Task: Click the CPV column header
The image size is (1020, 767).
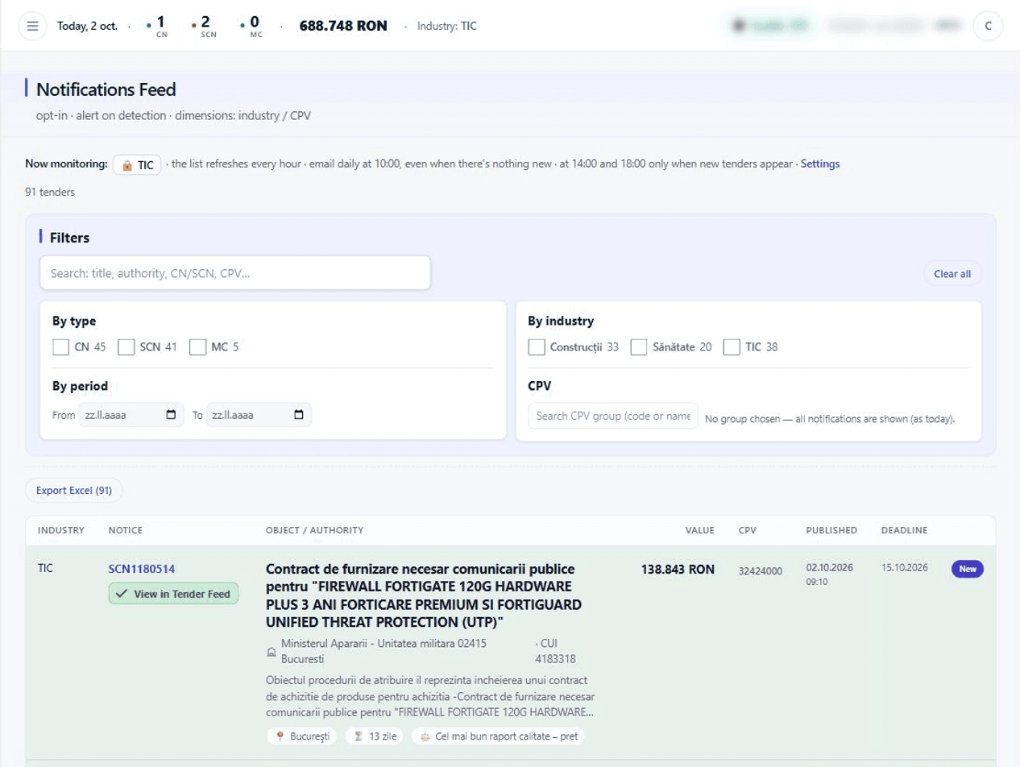Action: coord(748,530)
